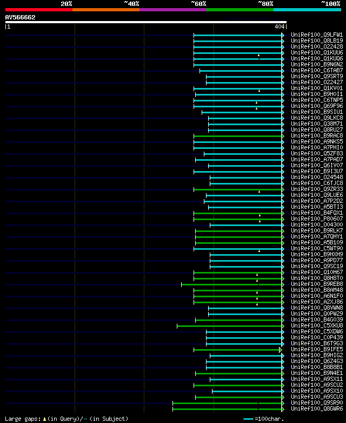Click the cyan alignment bar for UniRef100_Q9LFW1
Screen dimensions: 346x423
pyautogui.click(x=238, y=36)
